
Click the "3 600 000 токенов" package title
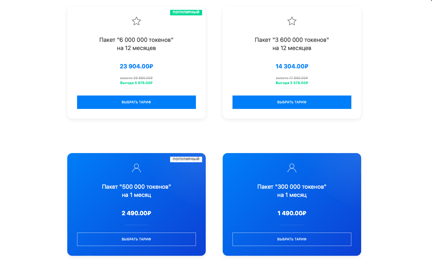point(292,40)
